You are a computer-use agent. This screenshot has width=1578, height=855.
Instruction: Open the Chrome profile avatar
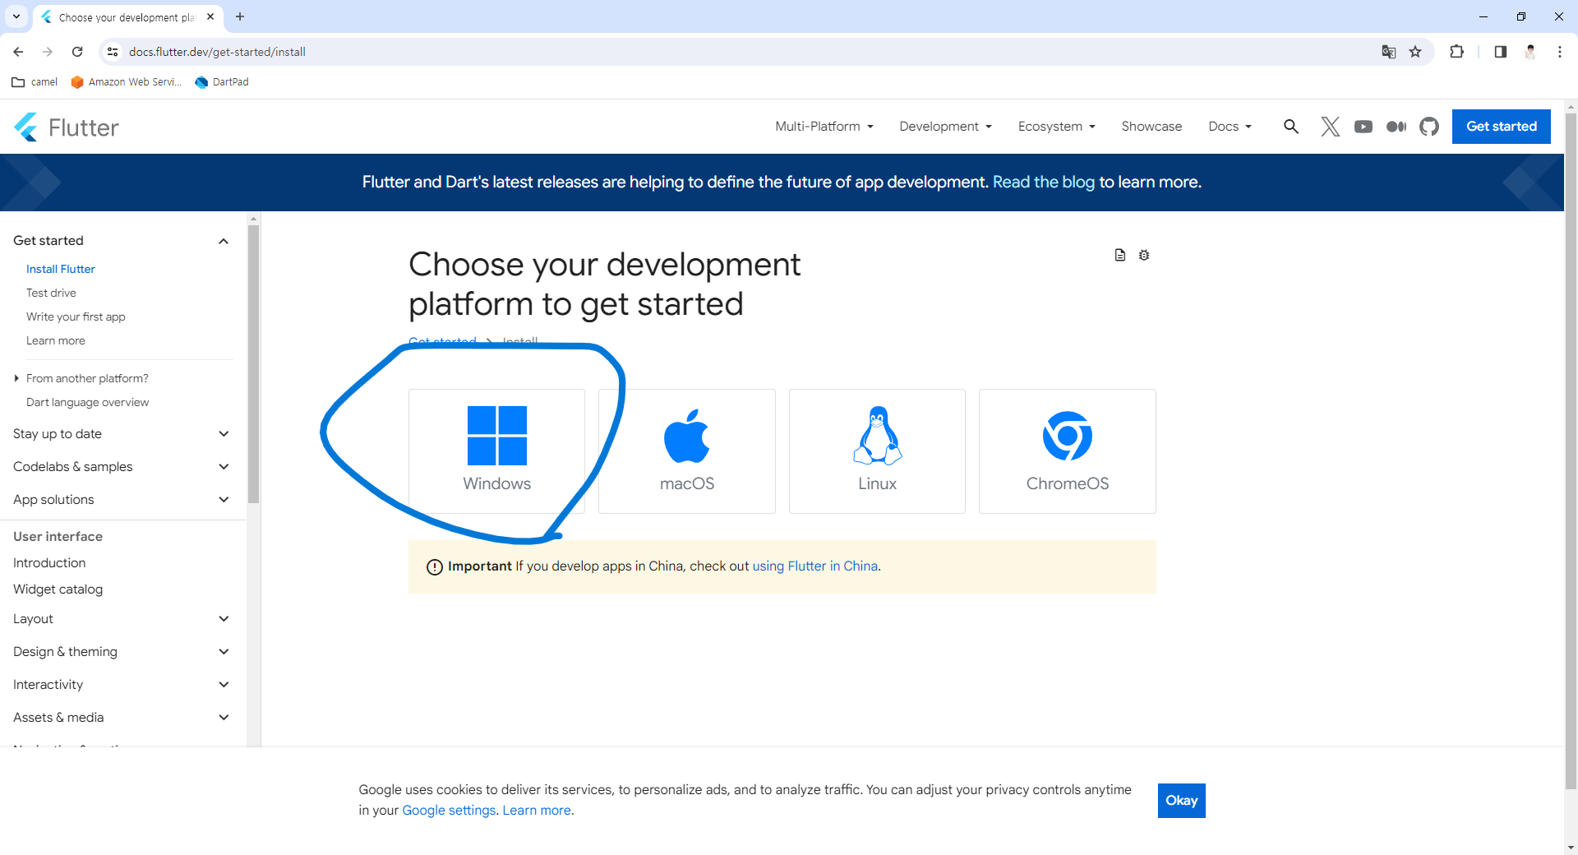coord(1530,52)
